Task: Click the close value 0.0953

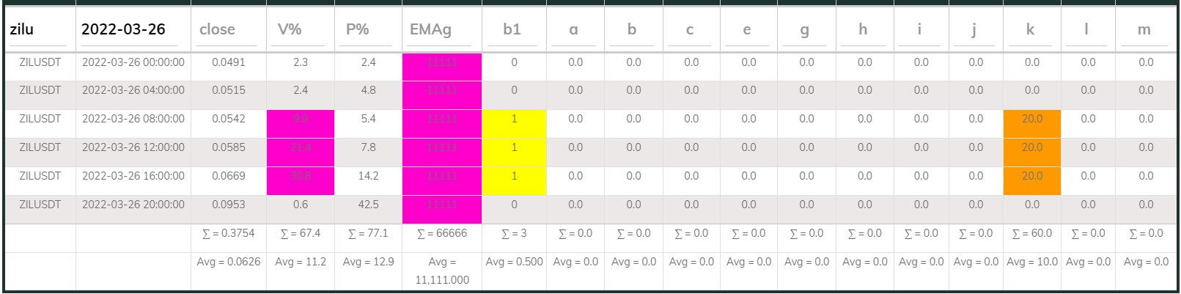Action: point(229,205)
